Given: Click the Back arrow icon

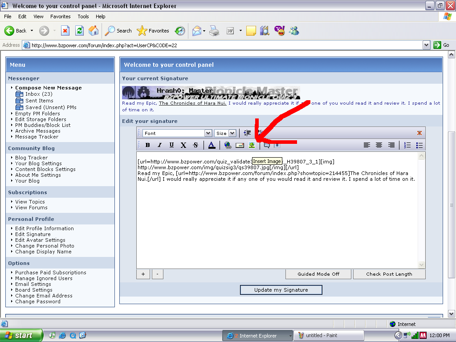Looking at the screenshot, I should coord(9,31).
